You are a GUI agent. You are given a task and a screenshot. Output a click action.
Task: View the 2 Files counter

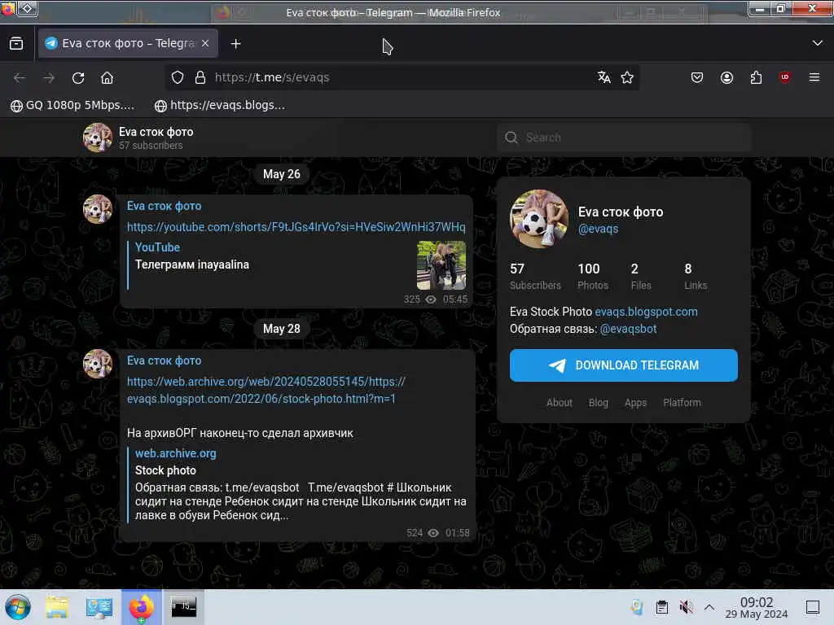[x=640, y=277]
